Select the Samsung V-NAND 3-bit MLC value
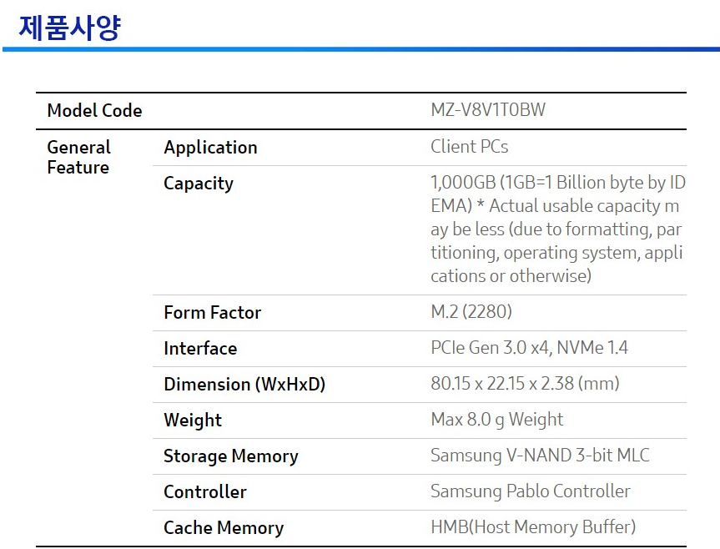The image size is (720, 549). 540,456
